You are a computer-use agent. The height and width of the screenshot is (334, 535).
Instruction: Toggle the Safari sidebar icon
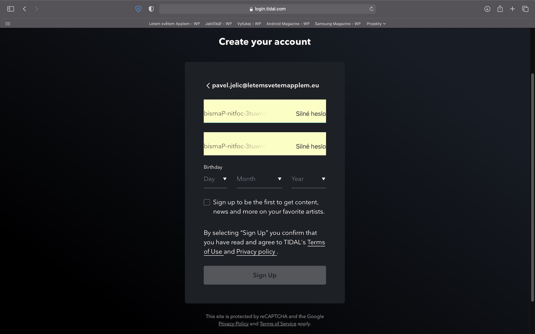[10, 9]
